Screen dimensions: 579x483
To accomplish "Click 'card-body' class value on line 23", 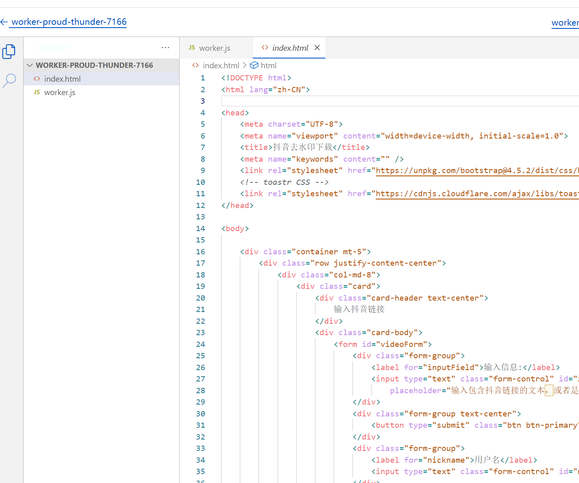I will [x=392, y=333].
